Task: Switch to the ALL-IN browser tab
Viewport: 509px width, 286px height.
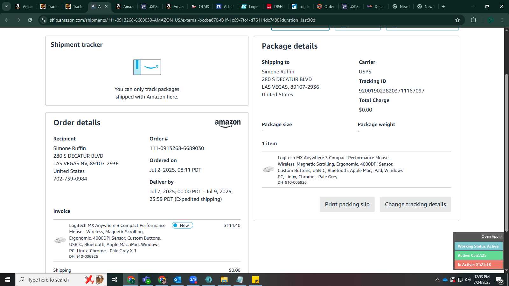Action: pyautogui.click(x=225, y=6)
